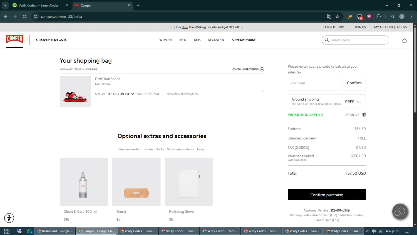The height and width of the screenshot is (235, 417).
Task: Select Shoe care products tab
Action: [x=180, y=149]
